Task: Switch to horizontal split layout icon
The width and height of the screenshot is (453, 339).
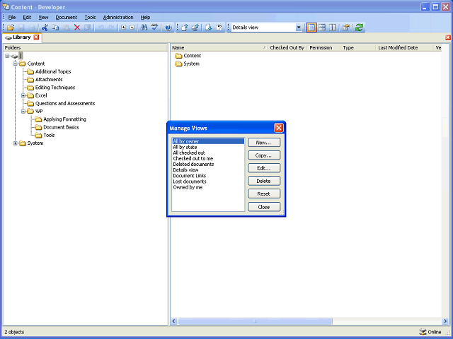Action: click(322, 28)
